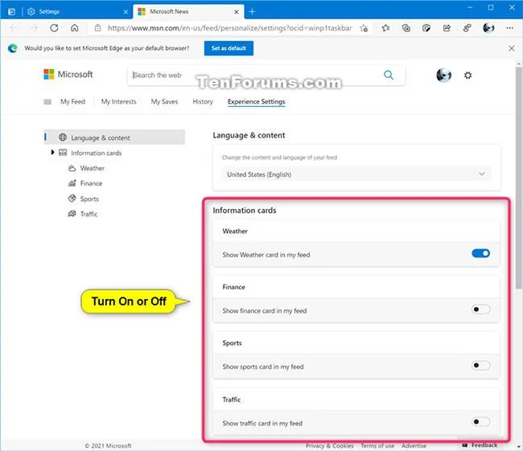523x451 pixels.
Task: Click the Microsoft logo
Action: coord(68,74)
